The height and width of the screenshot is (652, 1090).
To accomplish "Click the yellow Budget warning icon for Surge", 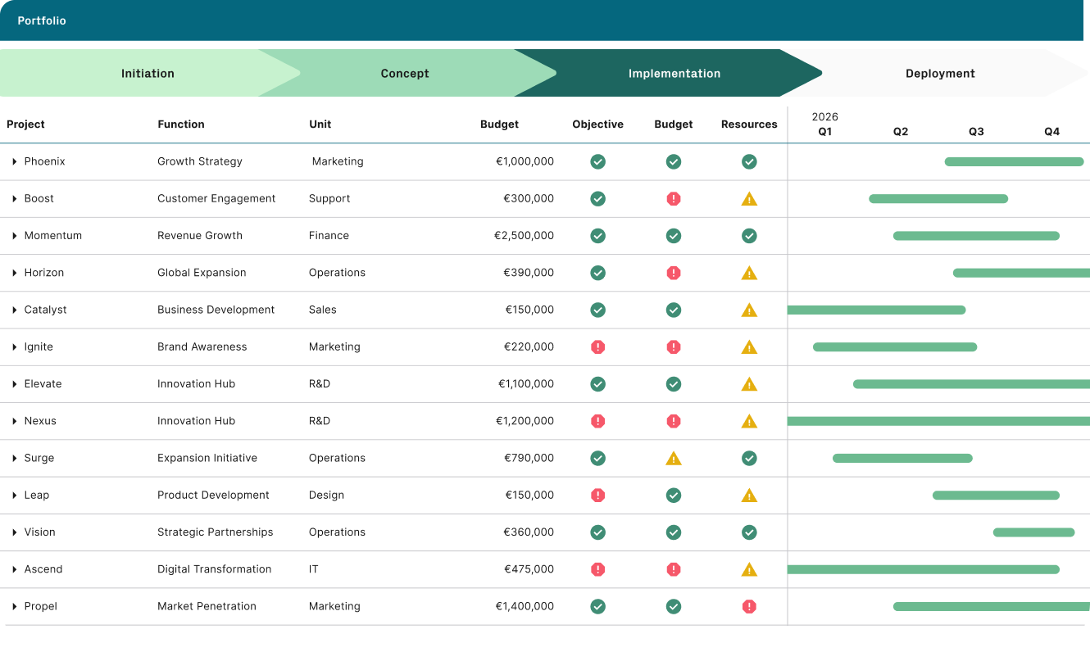I will [x=674, y=459].
